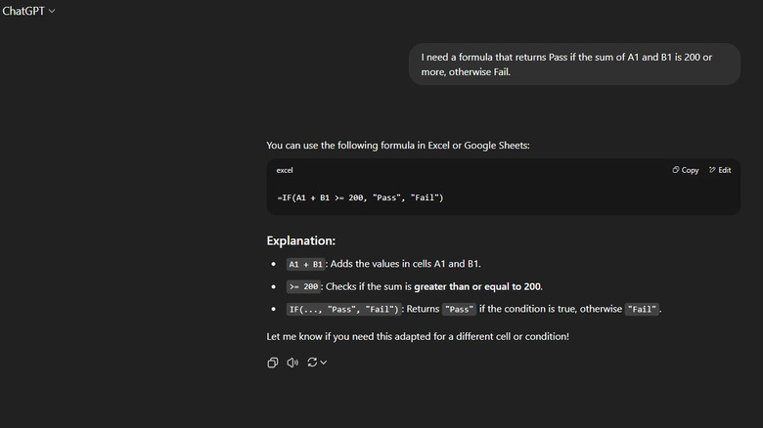Click Edit in the excel code block
The image size is (763, 428).
(x=720, y=170)
